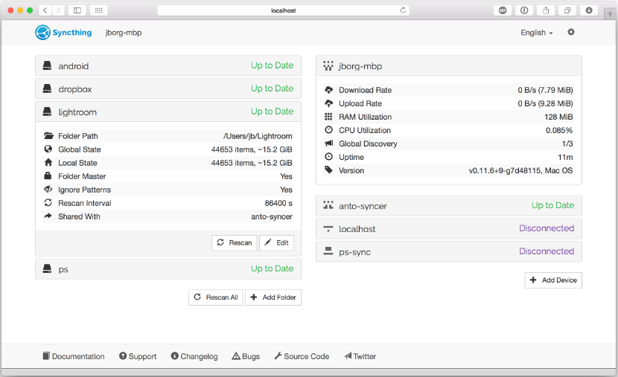Viewport: 618px width, 377px height.
Task: Click the localhost address bar
Action: click(x=283, y=10)
